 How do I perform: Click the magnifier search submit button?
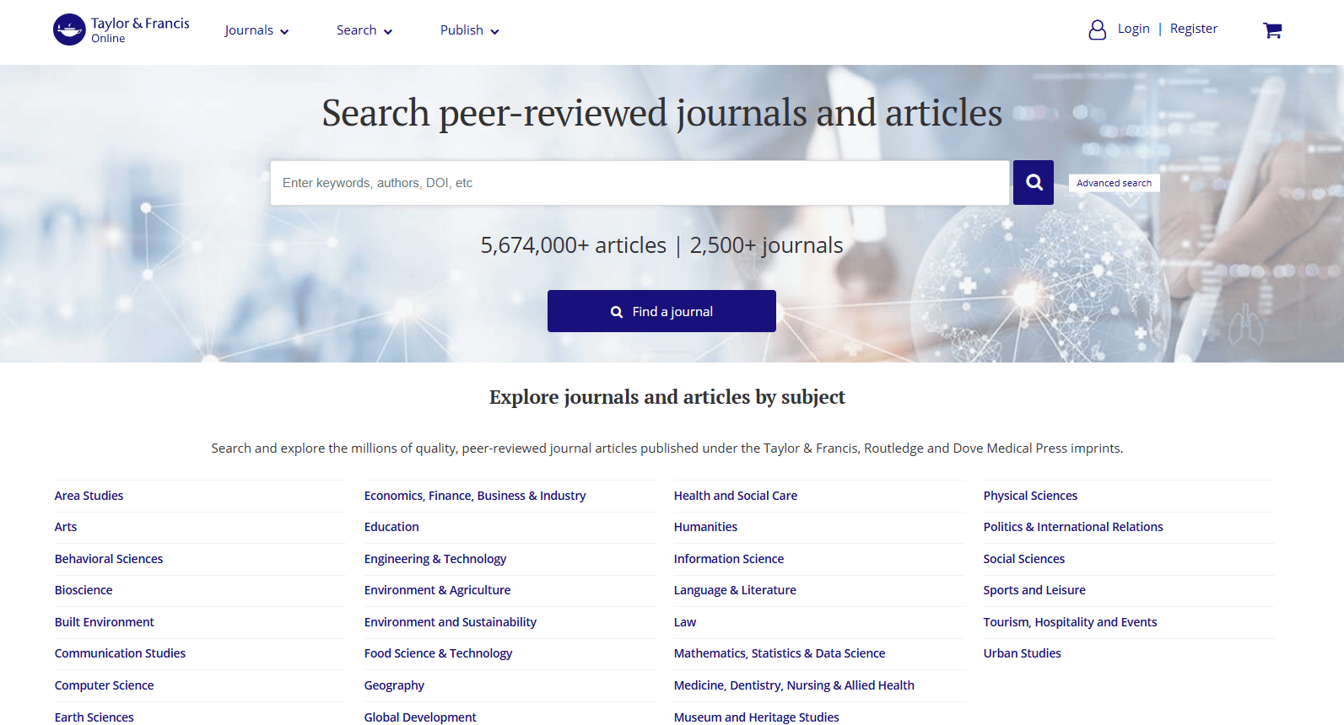pyautogui.click(x=1034, y=182)
